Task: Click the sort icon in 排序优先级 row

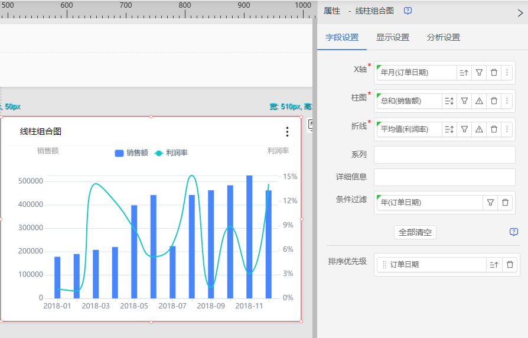Action: (x=494, y=265)
